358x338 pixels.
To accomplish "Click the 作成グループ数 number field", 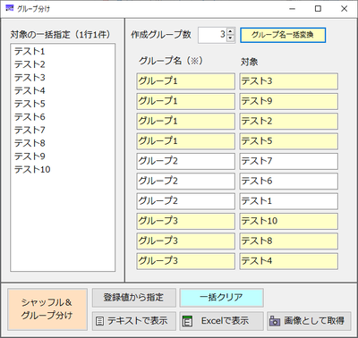I will pyautogui.click(x=212, y=35).
